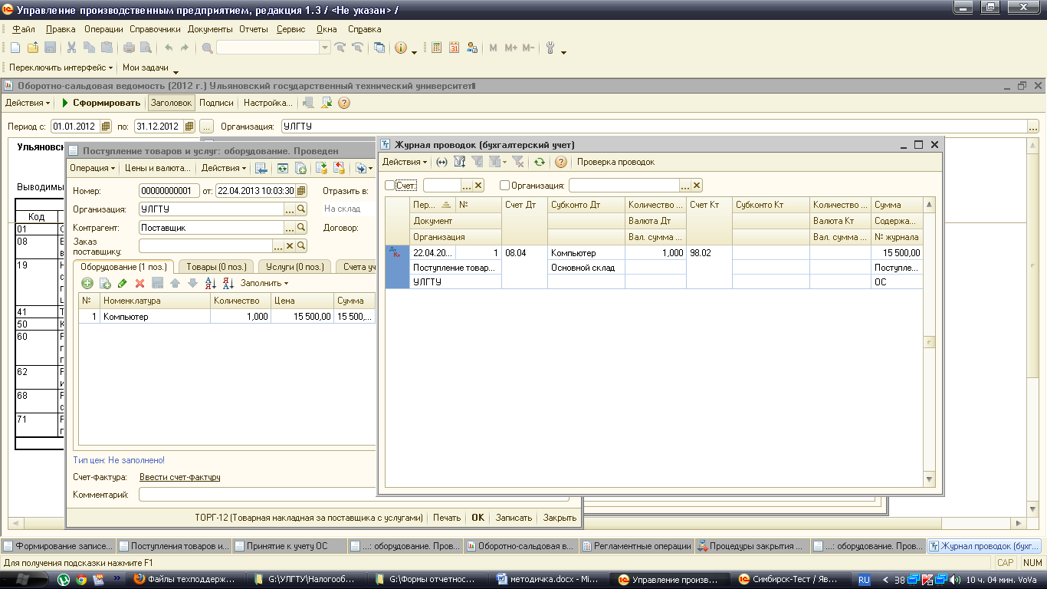1047x589 pixels.
Task: Open the Действия dropdown in Поступление товаров window
Action: pyautogui.click(x=224, y=168)
